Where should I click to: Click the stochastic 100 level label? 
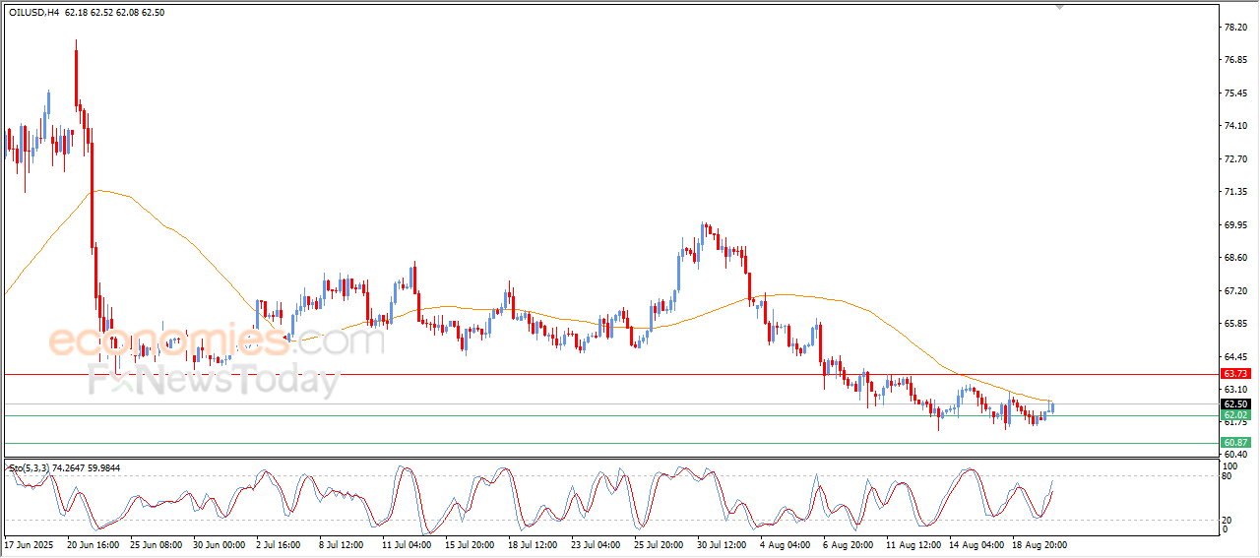(x=1229, y=466)
